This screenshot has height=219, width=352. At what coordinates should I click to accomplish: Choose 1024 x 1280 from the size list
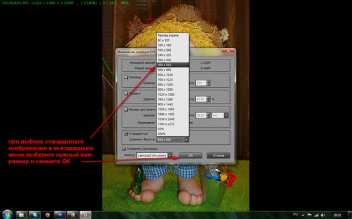point(173,95)
